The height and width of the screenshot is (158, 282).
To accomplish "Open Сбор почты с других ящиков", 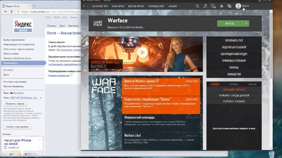I will (19, 49).
